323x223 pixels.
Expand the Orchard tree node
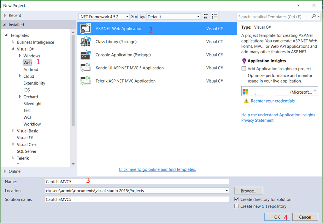pos(20,97)
